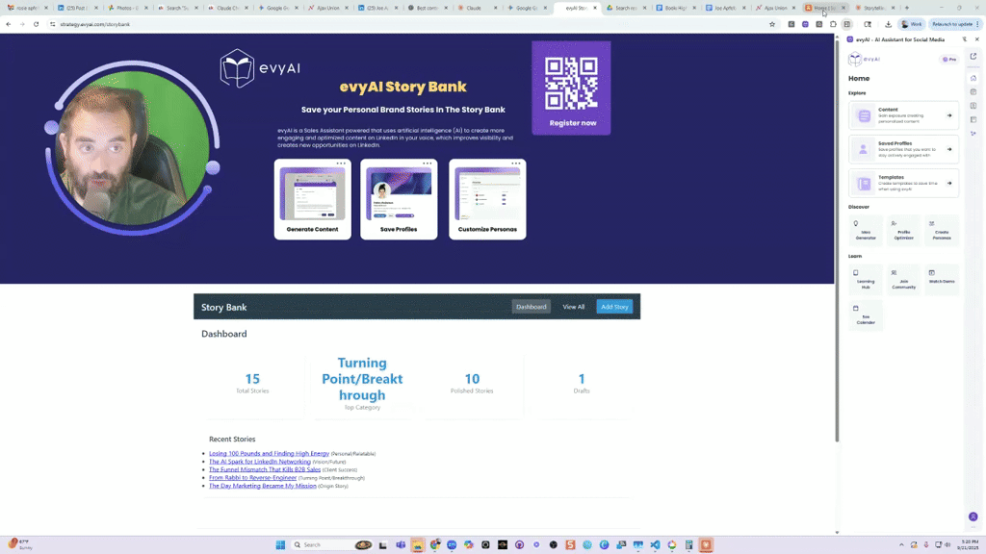The image size is (986, 554).
Task: Click the Pro badge in evyAI panel
Action: [948, 59]
